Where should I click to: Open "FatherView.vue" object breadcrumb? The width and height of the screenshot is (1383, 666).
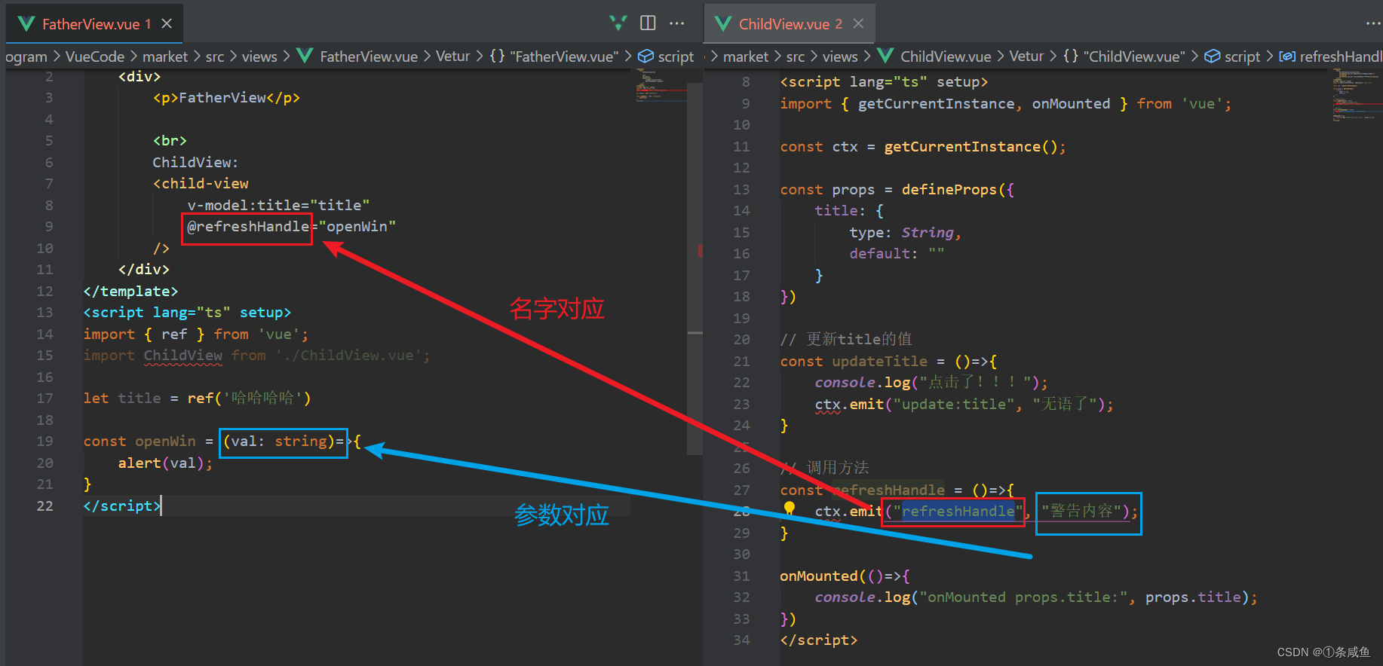(x=554, y=57)
